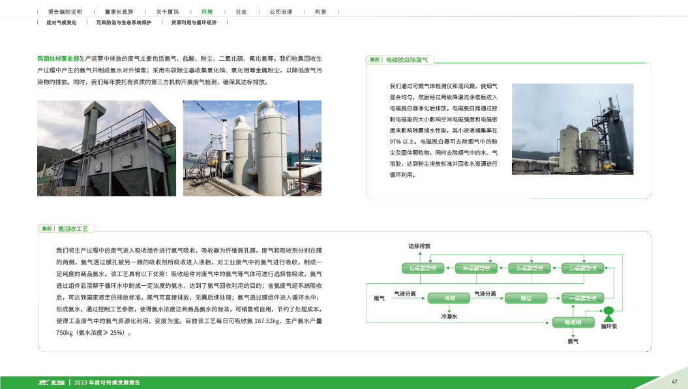Click the circulation pump icon in flowchart
The image size is (688, 389).
coord(608,311)
